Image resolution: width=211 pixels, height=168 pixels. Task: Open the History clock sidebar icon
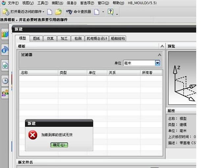(x=5, y=81)
